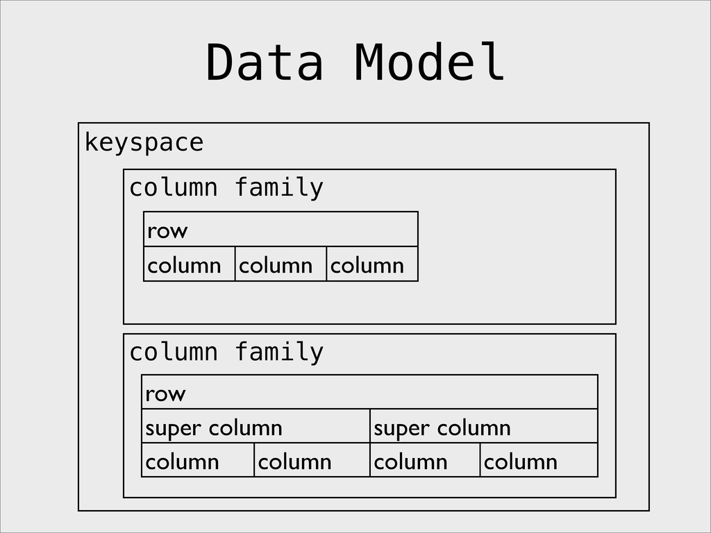Screen dimensions: 711x533
Task: Click the word "family" in the upper column family label
Action: pos(279,188)
